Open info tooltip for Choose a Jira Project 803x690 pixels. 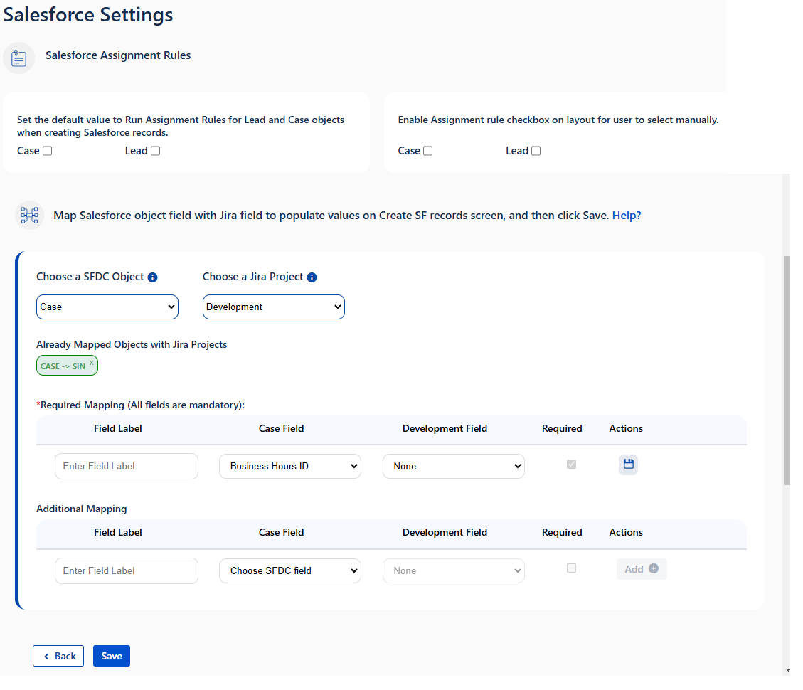click(x=312, y=277)
